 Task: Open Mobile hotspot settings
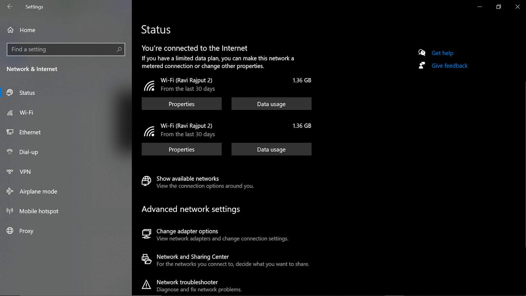[x=39, y=211]
